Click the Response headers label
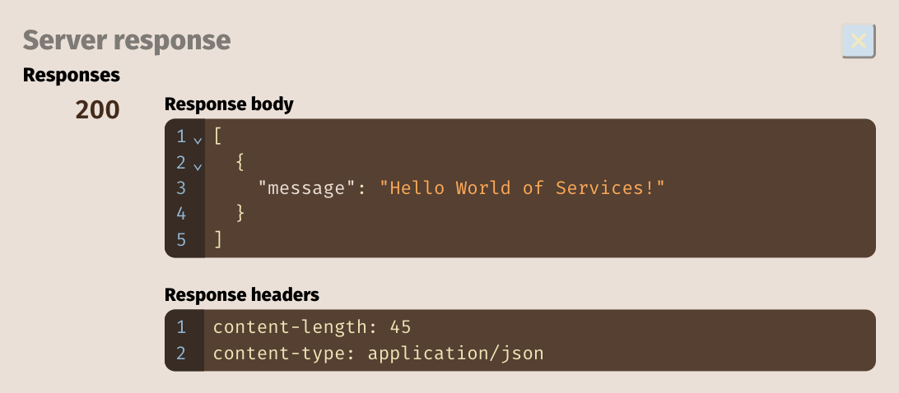 click(x=242, y=294)
